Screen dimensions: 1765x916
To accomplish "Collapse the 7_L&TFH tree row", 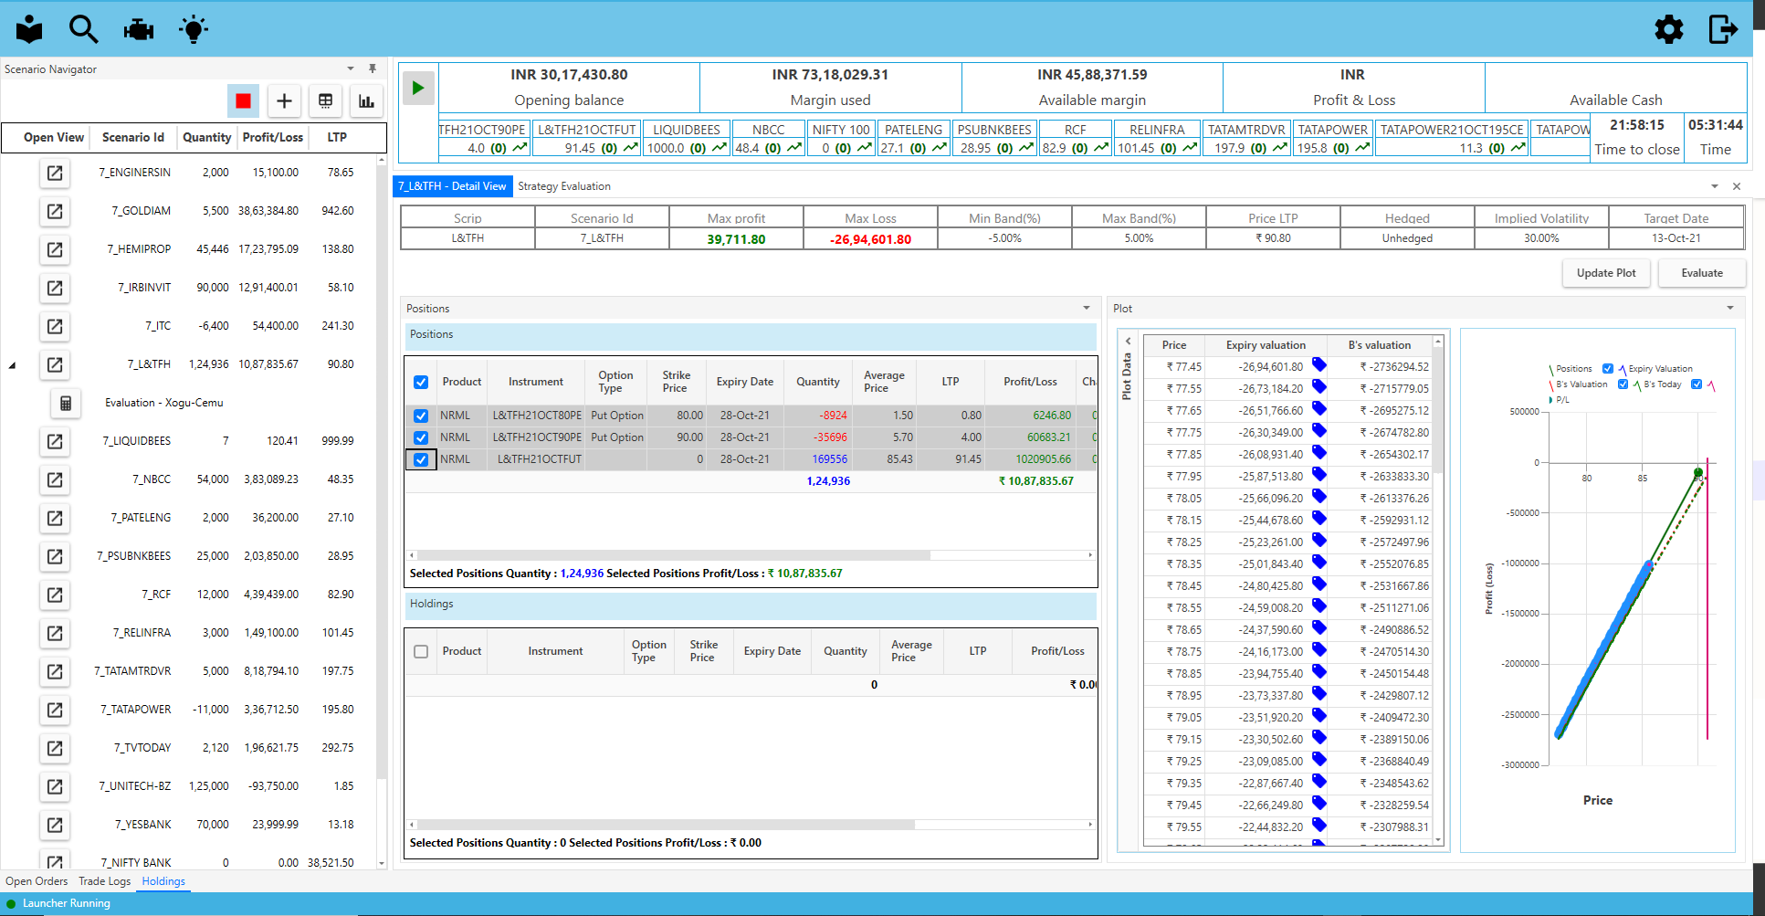I will 12,365.
